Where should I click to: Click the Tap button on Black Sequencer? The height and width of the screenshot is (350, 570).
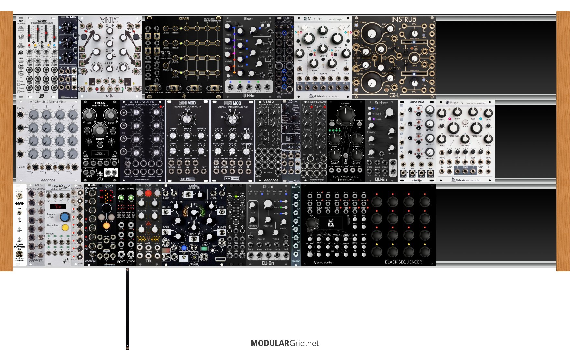[319, 255]
